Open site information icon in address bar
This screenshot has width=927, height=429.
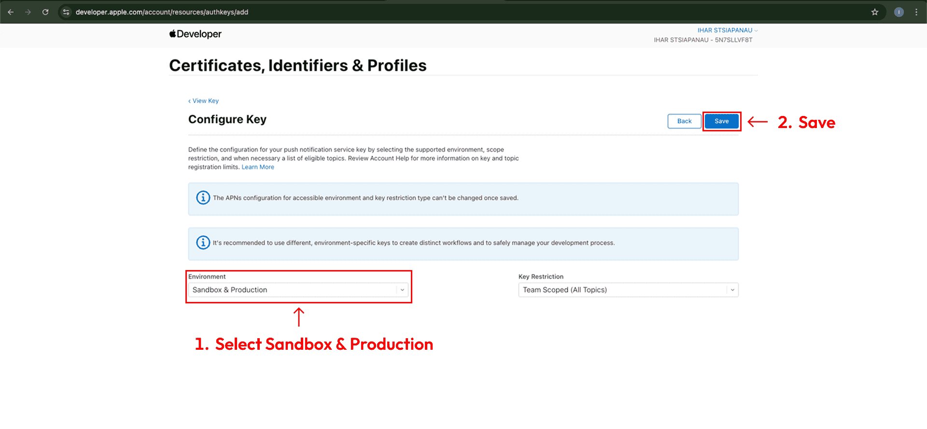(67, 12)
